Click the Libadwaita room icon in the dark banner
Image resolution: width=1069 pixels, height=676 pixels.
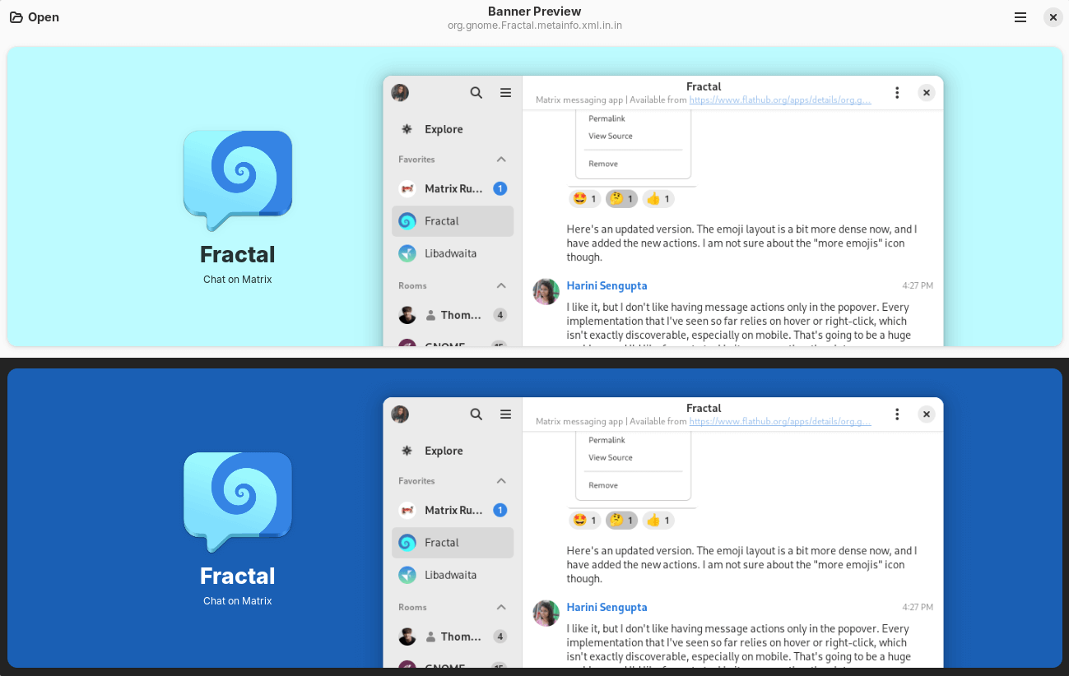407,575
